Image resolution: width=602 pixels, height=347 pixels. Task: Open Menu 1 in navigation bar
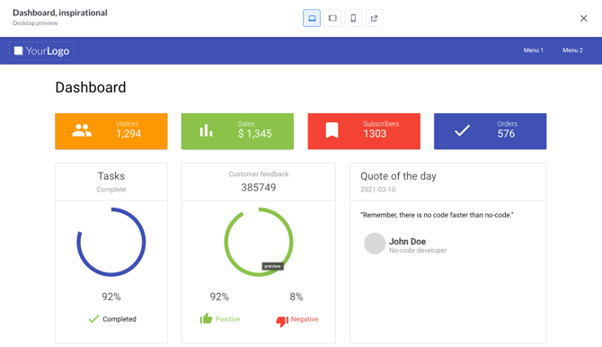coord(534,50)
